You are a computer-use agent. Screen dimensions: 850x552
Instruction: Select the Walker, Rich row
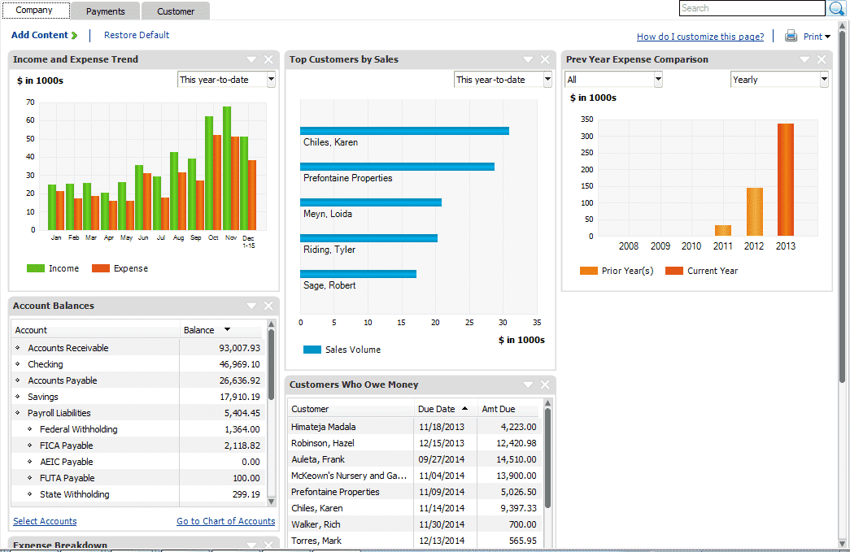point(415,524)
